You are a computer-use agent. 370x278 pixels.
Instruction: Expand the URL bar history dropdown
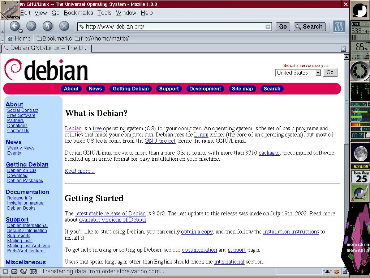(x=268, y=26)
